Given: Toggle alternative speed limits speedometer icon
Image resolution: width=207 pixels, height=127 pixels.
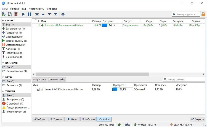Looking at the screenshot, I should tap(127, 125).
